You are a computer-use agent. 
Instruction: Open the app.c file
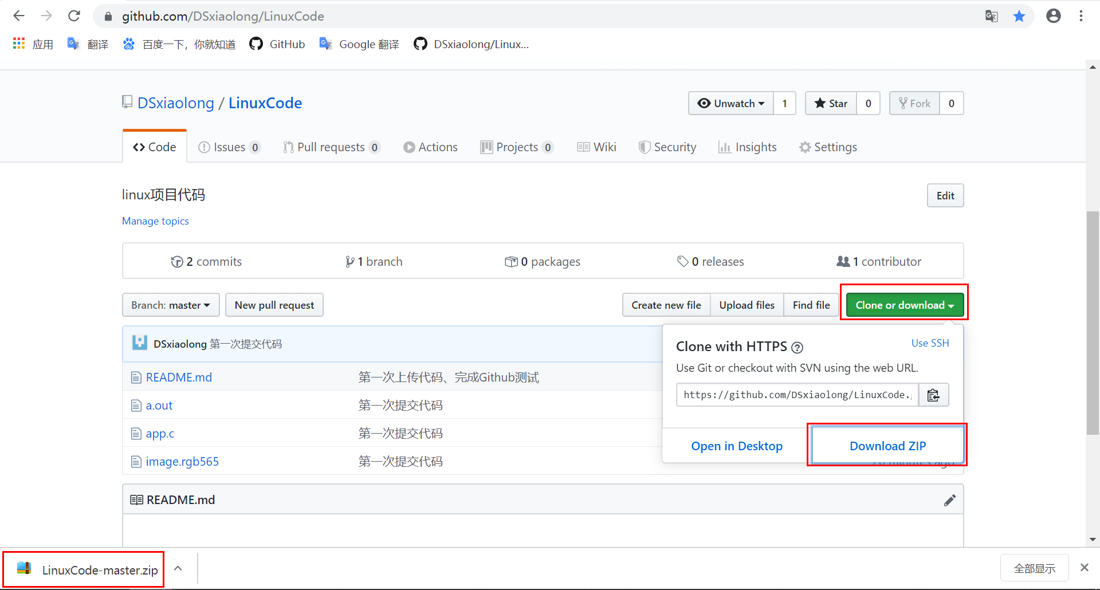160,434
